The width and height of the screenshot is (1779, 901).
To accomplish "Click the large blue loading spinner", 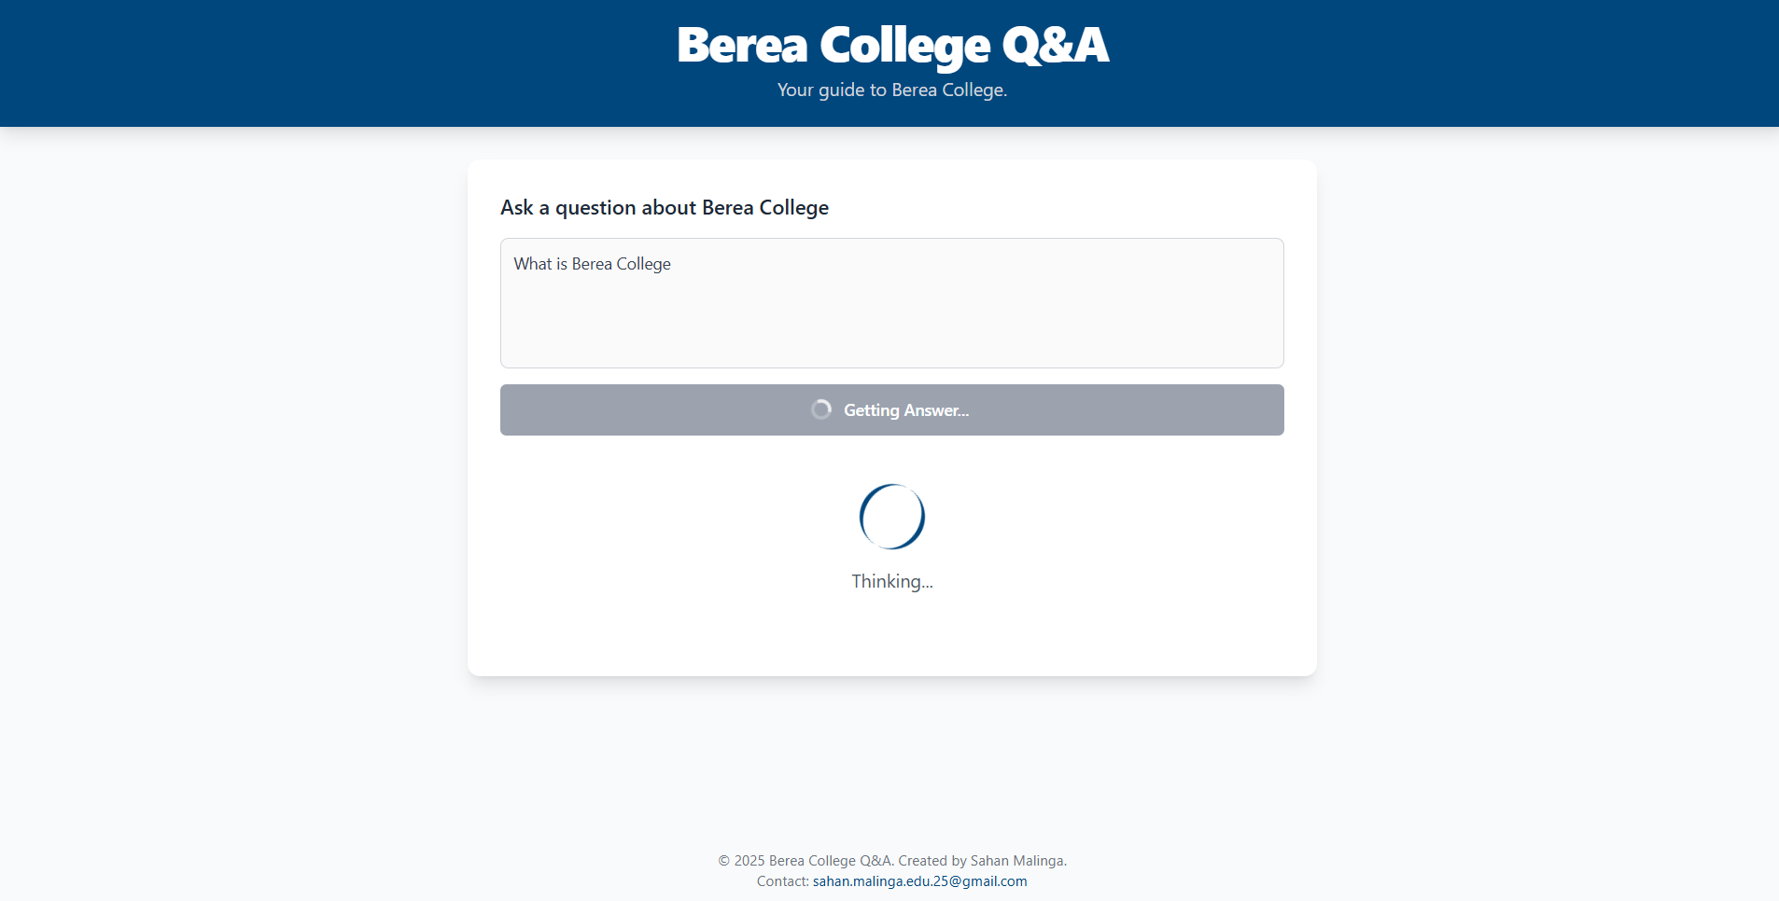I will (892, 517).
